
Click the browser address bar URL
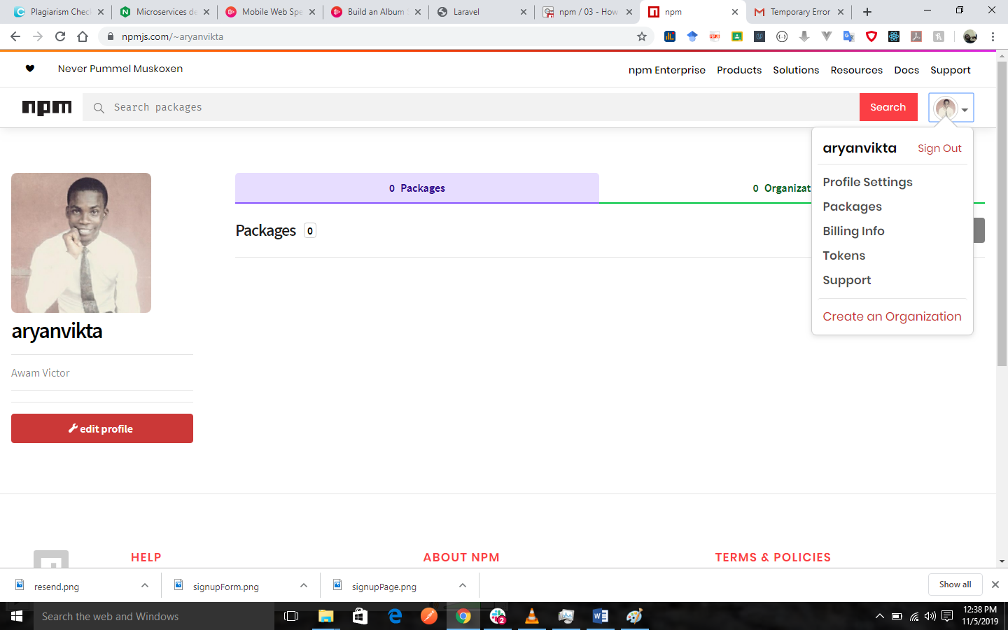coord(172,36)
